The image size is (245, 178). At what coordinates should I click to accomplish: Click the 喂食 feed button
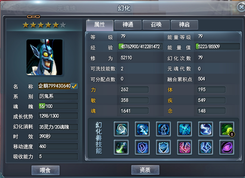(45, 170)
